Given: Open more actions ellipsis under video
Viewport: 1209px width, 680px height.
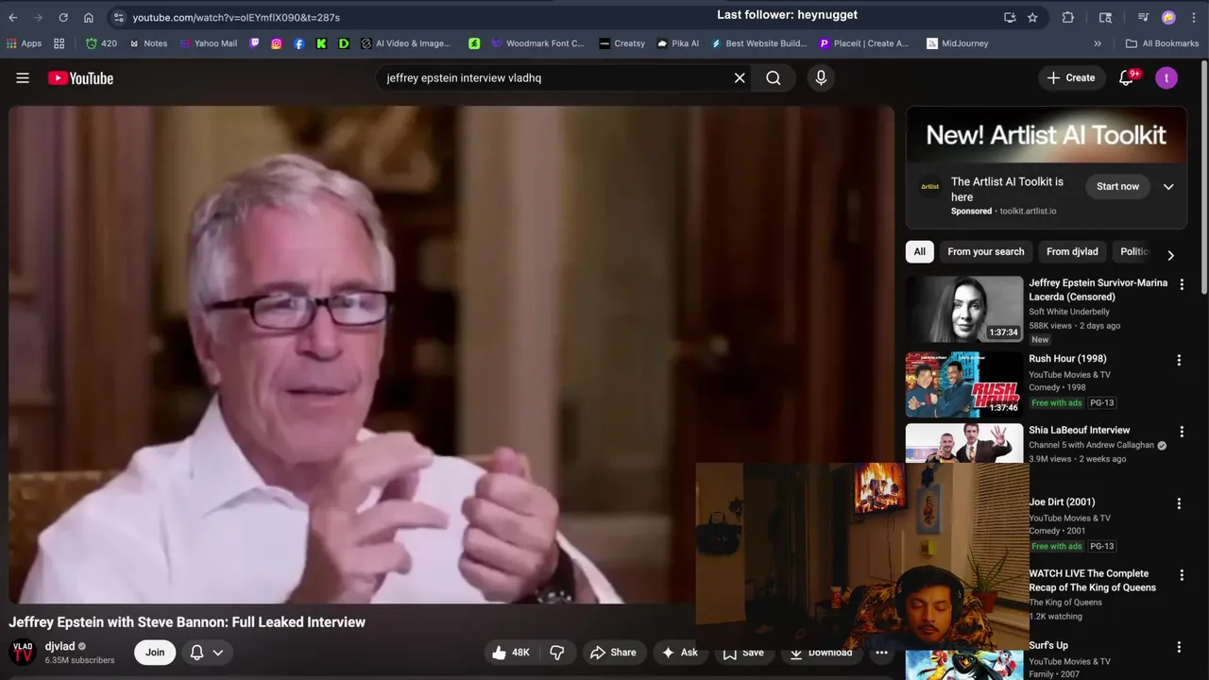Looking at the screenshot, I should click(x=881, y=653).
